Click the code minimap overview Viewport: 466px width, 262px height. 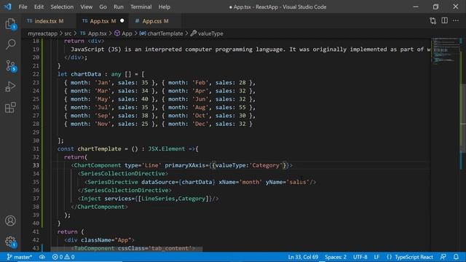tap(445, 51)
